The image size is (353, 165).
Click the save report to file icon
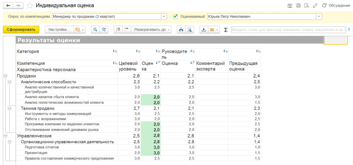pyautogui.click(x=204, y=30)
